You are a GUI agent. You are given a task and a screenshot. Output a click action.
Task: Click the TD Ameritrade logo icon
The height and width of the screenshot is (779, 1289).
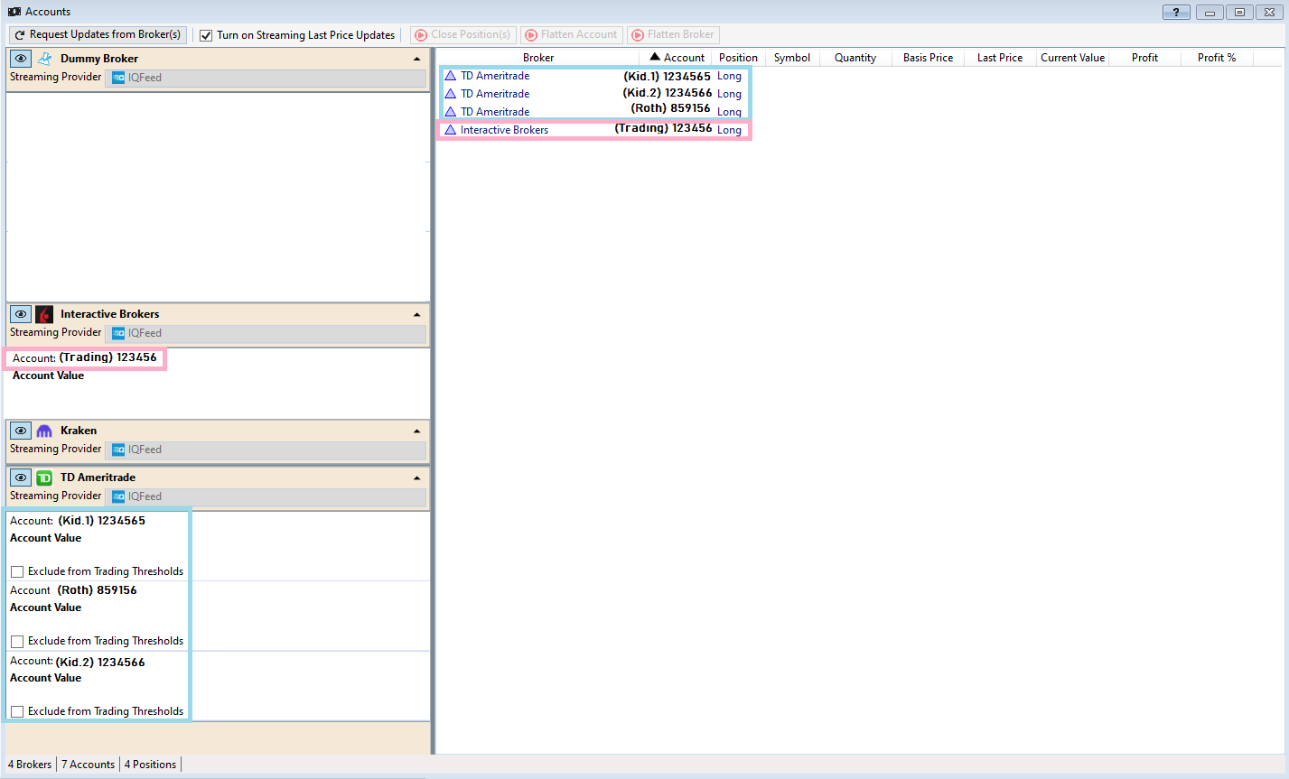(x=43, y=477)
